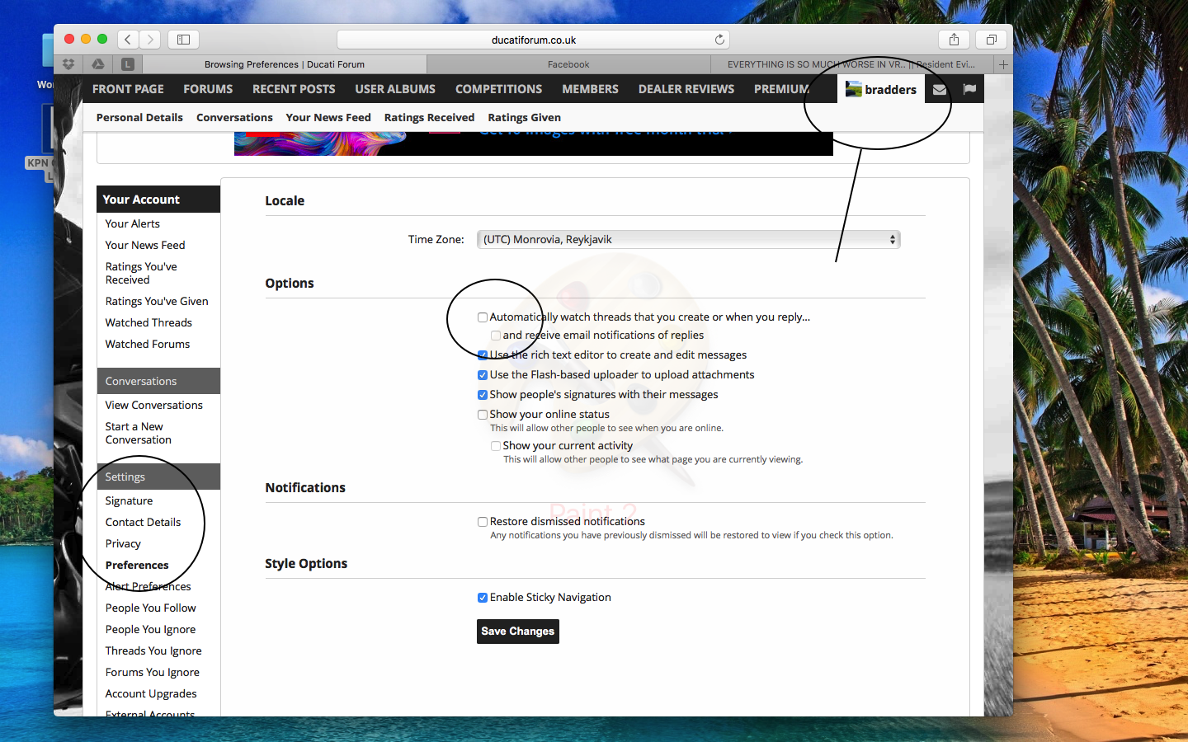The image size is (1188, 742).
Task: Toggle Enable Sticky Navigation checkbox
Action: point(483,598)
